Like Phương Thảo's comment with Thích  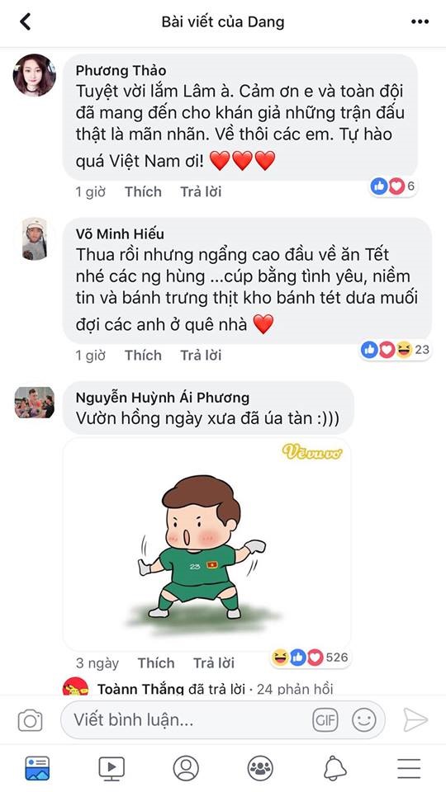click(x=143, y=192)
